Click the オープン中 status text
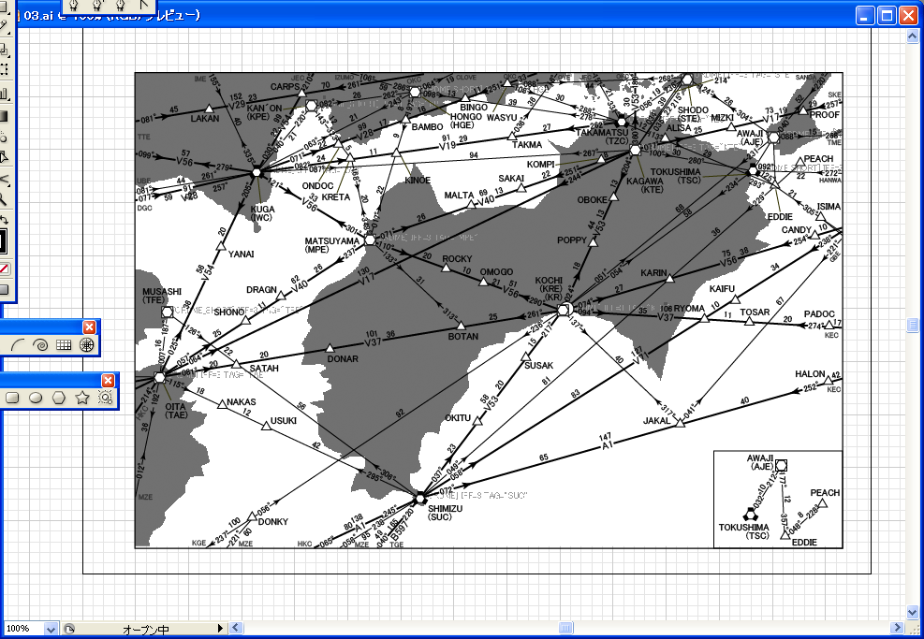The width and height of the screenshot is (924, 639). click(x=145, y=629)
